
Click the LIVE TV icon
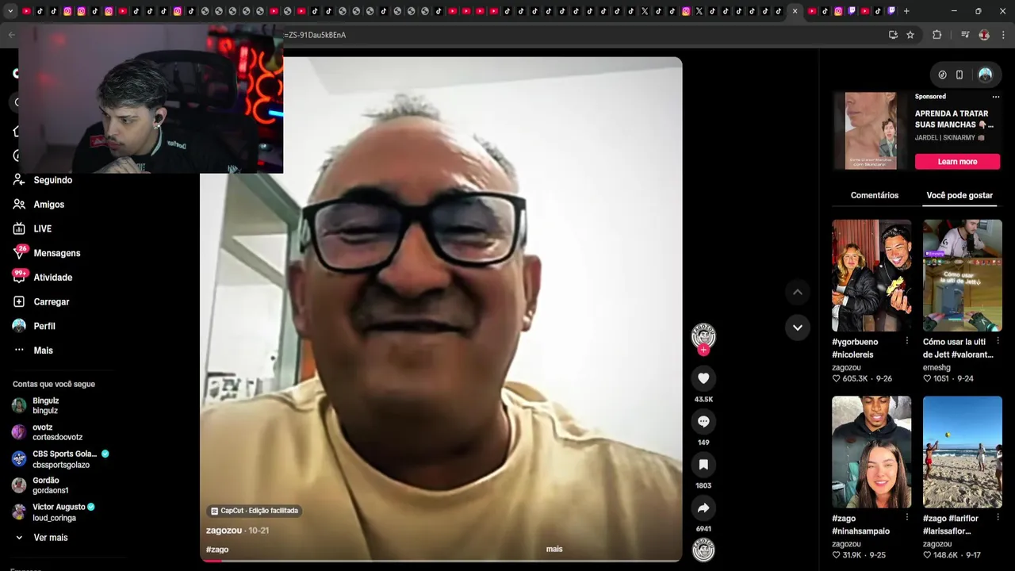19,228
